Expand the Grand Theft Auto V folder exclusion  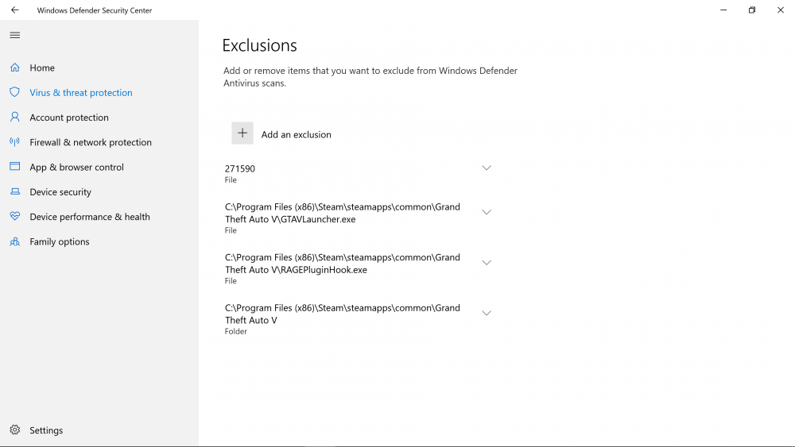[487, 314]
